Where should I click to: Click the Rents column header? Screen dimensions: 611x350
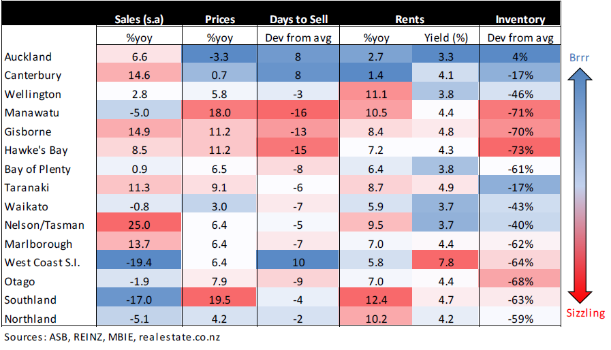[408, 20]
